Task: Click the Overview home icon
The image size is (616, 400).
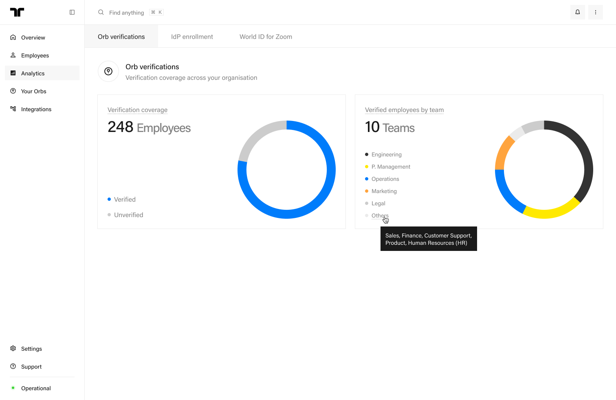Action: pos(13,37)
